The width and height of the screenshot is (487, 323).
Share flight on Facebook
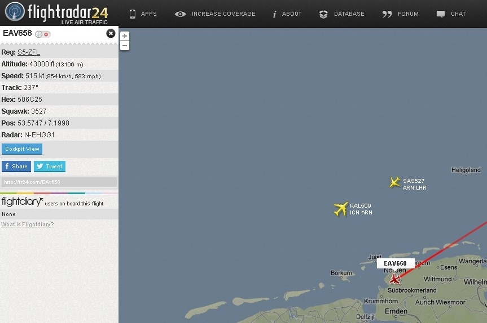pos(16,167)
